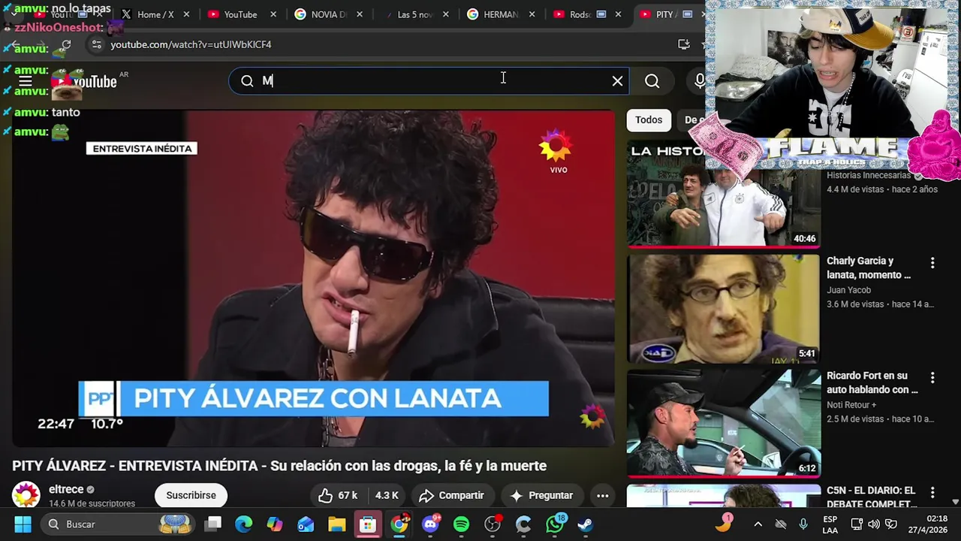Open site information icon in address bar

point(96,45)
